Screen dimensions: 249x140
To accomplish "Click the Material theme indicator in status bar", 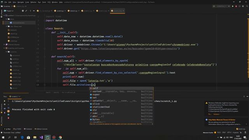I will click(x=209, y=133).
